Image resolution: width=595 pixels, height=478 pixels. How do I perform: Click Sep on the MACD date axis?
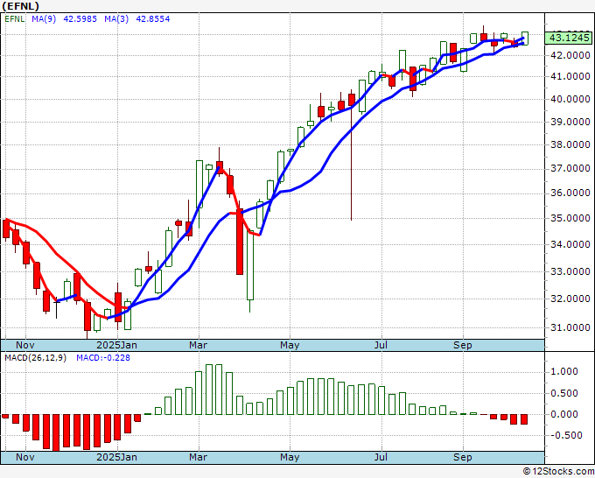463,457
